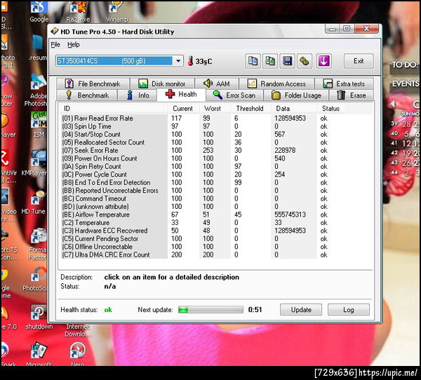The width and height of the screenshot is (421, 380).
Task: Click the ID column header
Action: (114, 109)
